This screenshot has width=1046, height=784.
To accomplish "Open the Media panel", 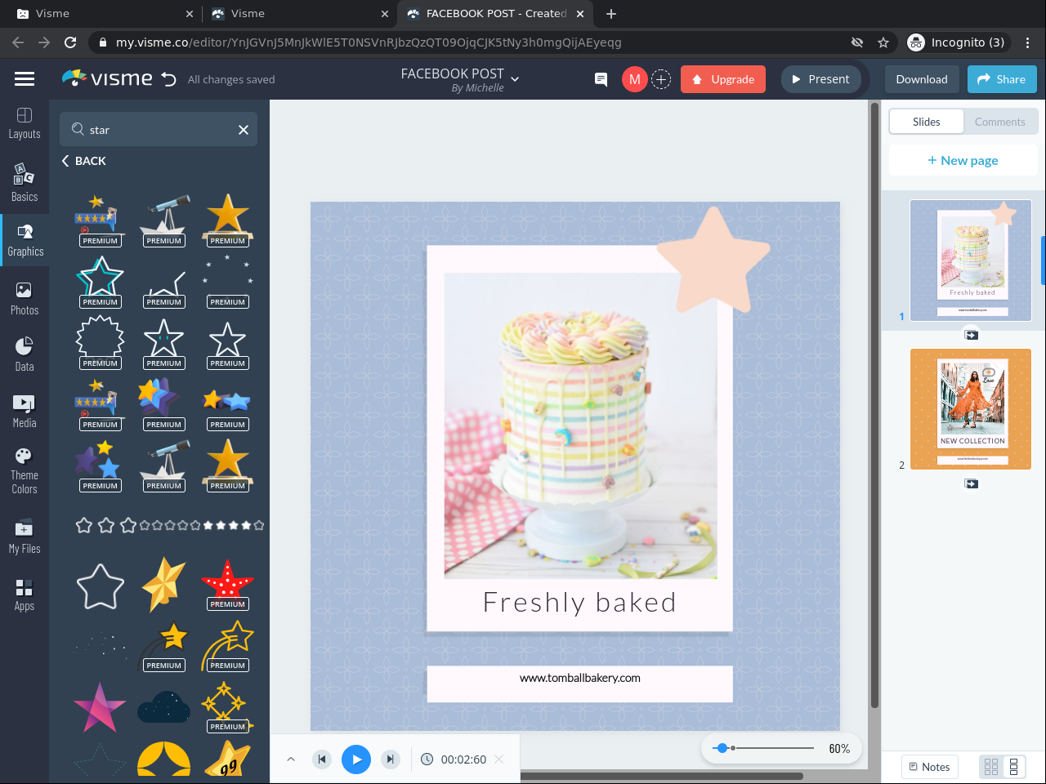I will (x=25, y=411).
